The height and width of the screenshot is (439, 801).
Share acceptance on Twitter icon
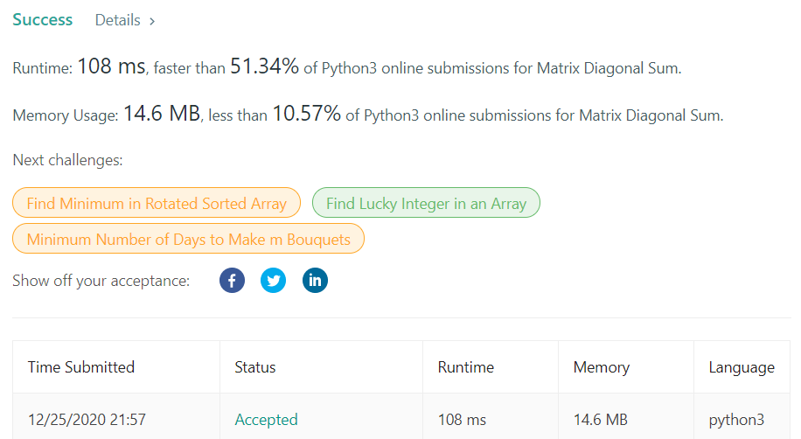tap(274, 280)
